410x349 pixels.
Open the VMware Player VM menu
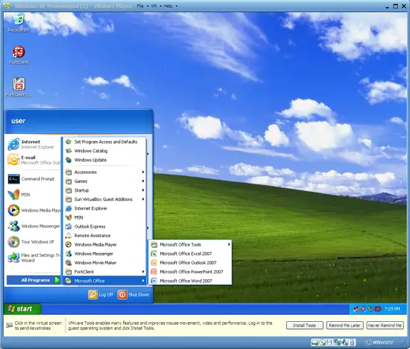coord(156,6)
